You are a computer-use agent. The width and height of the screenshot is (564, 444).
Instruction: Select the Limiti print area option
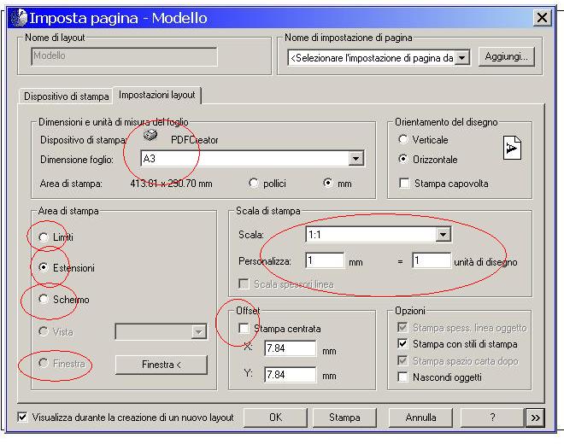pos(45,237)
